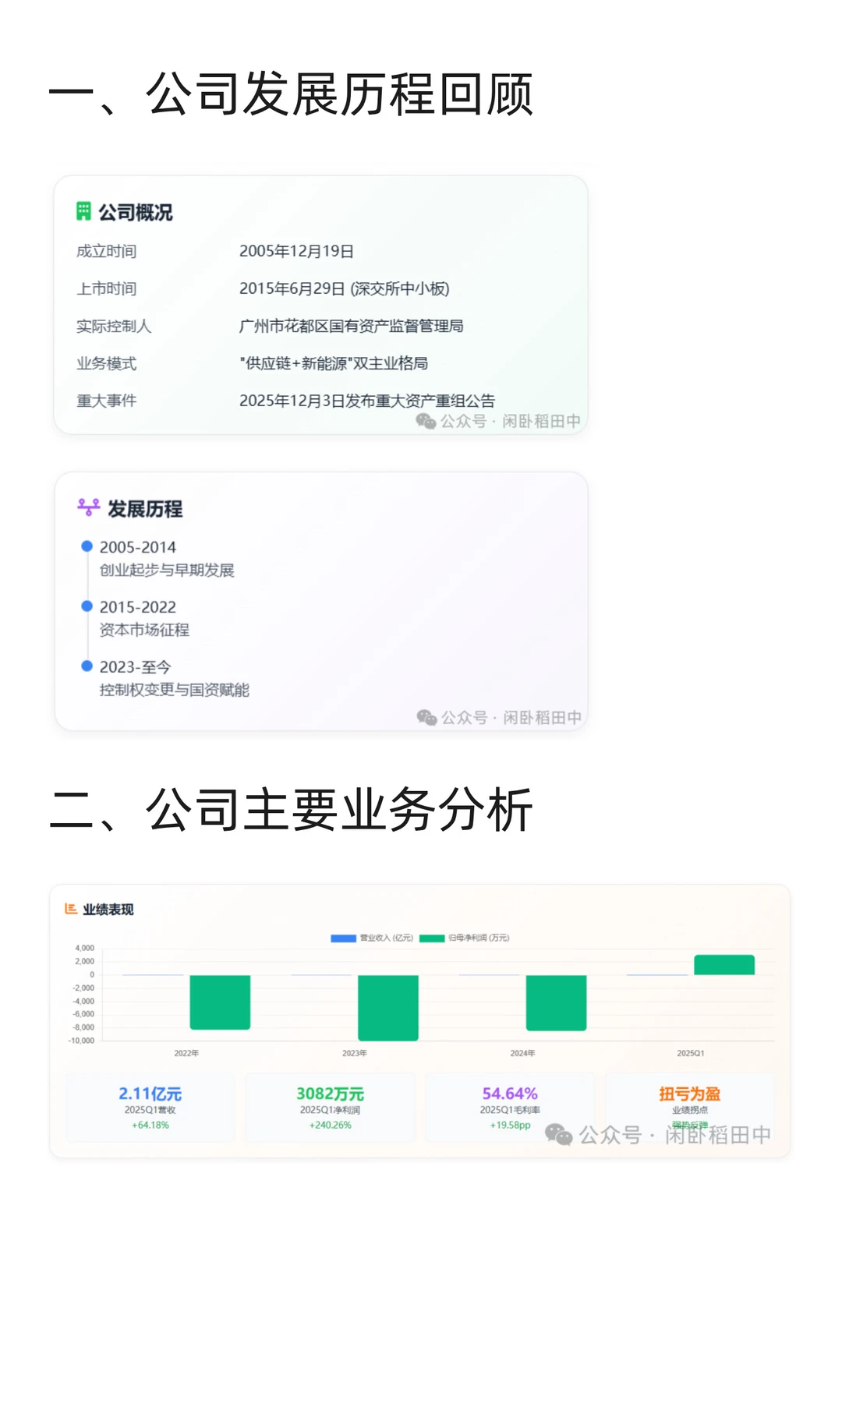
Task: Click the +19.58pp change figure
Action: 511,1125
